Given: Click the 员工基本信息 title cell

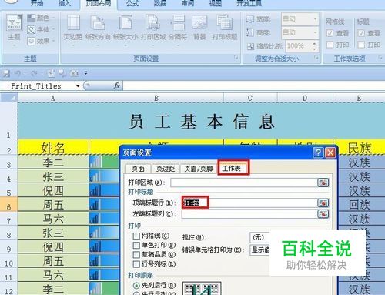Looking at the screenshot, I should pyautogui.click(x=202, y=121).
